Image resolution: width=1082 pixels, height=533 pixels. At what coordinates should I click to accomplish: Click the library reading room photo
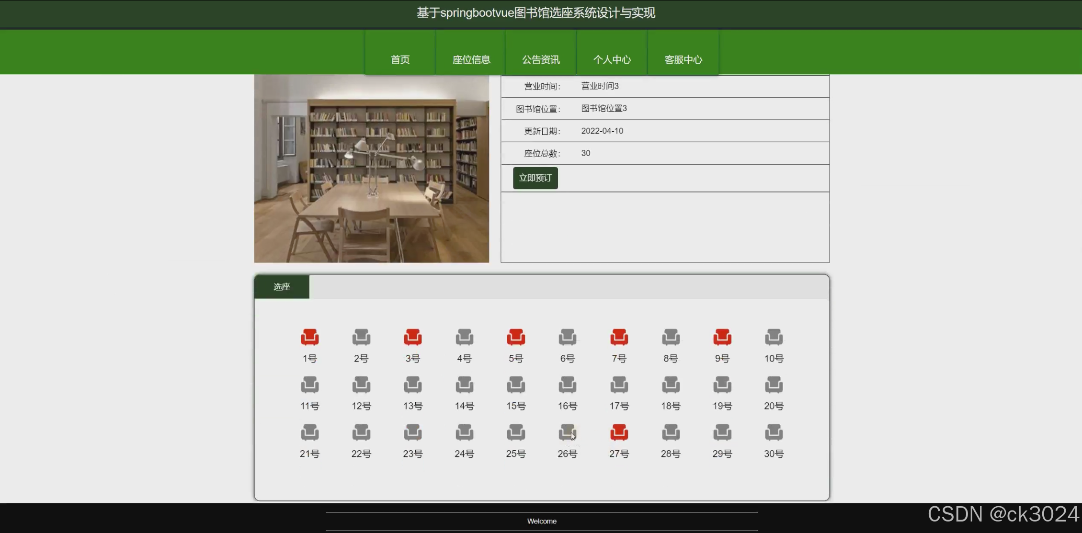(371, 169)
